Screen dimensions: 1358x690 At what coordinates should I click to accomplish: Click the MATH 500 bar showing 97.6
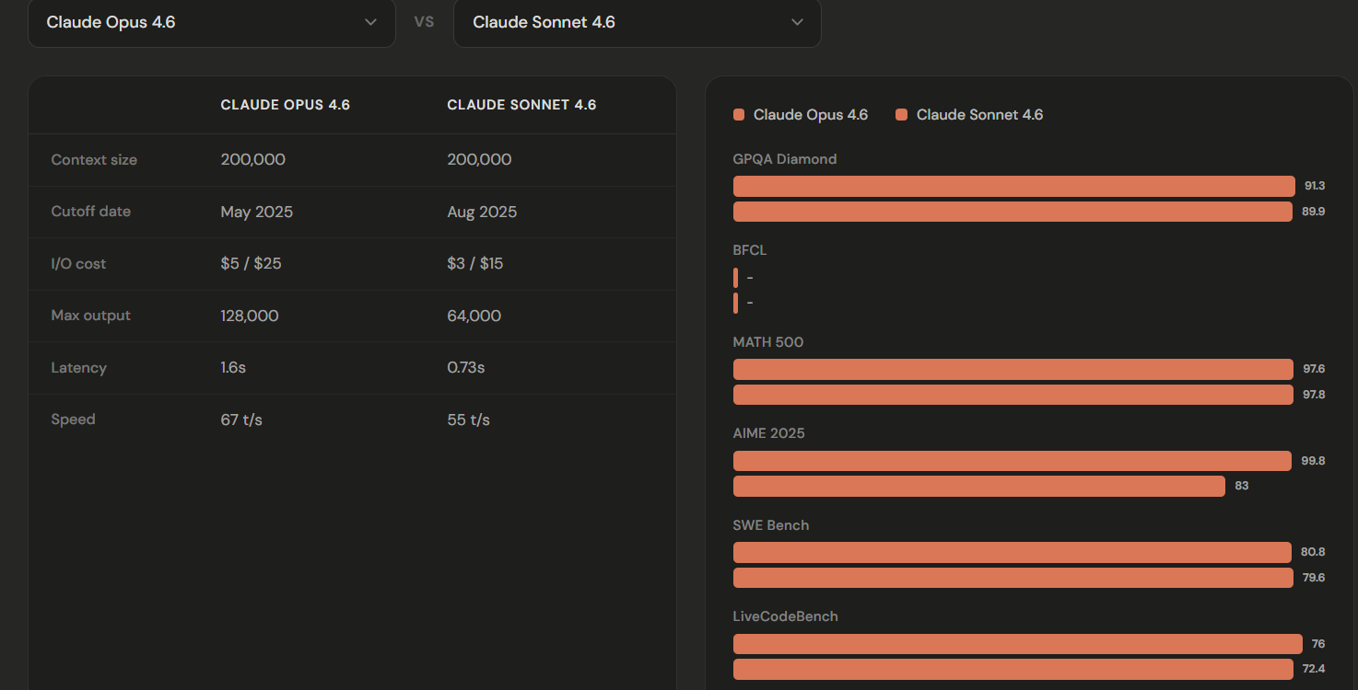pyautogui.click(x=1013, y=370)
